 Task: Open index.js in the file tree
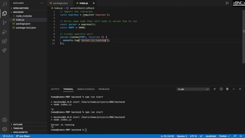tap(20, 20)
